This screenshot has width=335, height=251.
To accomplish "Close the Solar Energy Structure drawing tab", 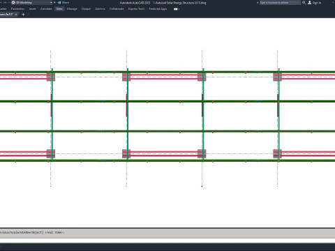I will pos(16,15).
